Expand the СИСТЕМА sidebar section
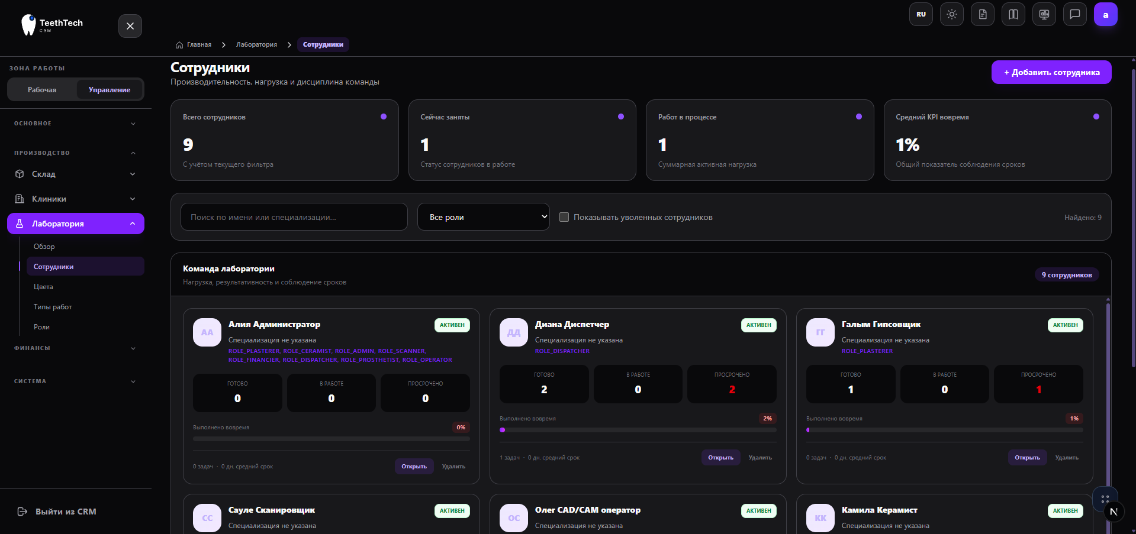This screenshot has height=534, width=1136. click(76, 381)
